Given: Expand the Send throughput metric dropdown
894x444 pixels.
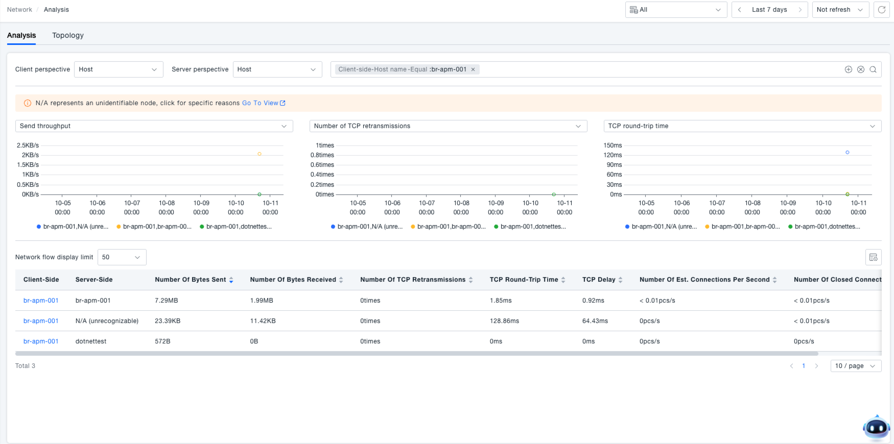Looking at the screenshot, I should point(154,126).
